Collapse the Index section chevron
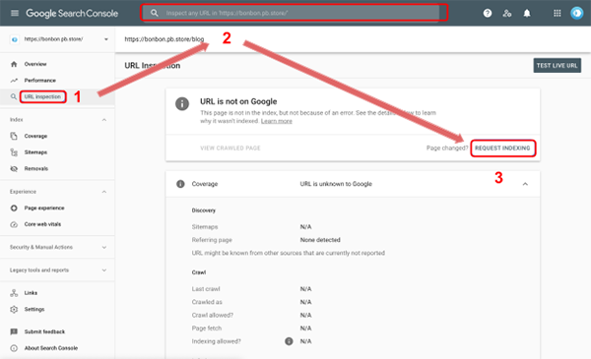This screenshot has width=591, height=359. [x=104, y=120]
